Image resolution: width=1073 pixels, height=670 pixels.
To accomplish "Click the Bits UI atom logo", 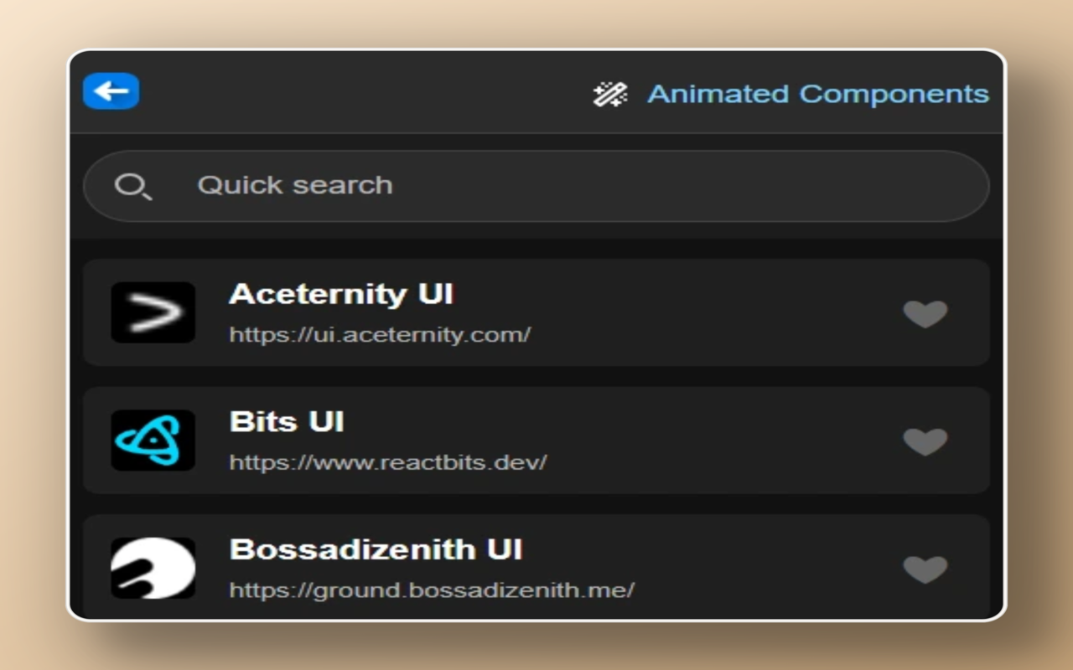I will click(153, 441).
